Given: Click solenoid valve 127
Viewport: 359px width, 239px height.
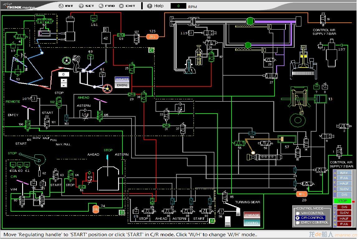Looking at the screenshot, I should (x=136, y=38).
